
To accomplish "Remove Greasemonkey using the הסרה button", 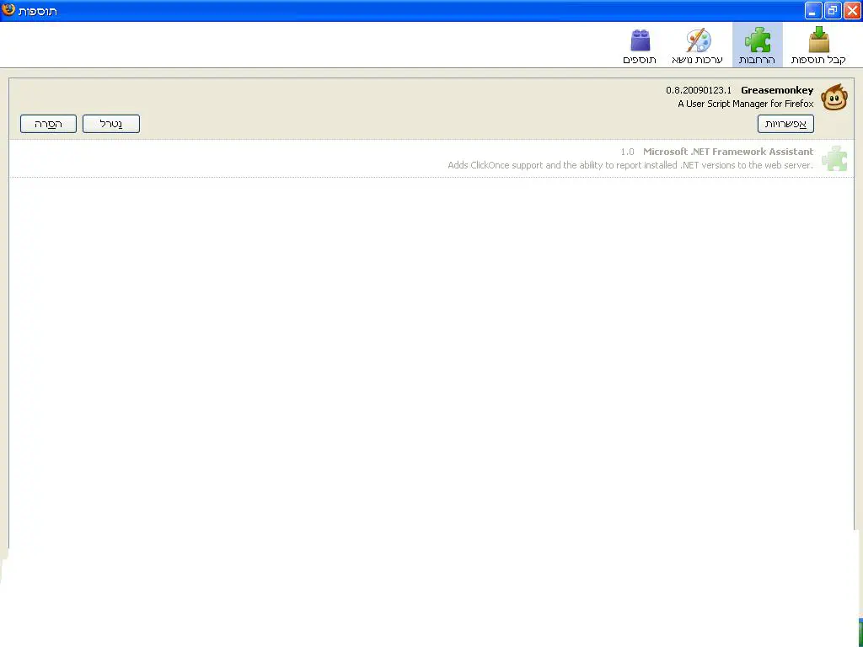I will (48, 124).
